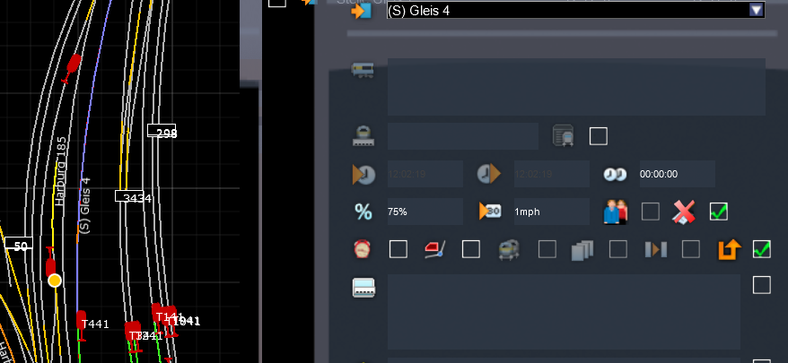Uncheck the green-ticked box beside red X
The width and height of the screenshot is (788, 363).
pyautogui.click(x=719, y=212)
